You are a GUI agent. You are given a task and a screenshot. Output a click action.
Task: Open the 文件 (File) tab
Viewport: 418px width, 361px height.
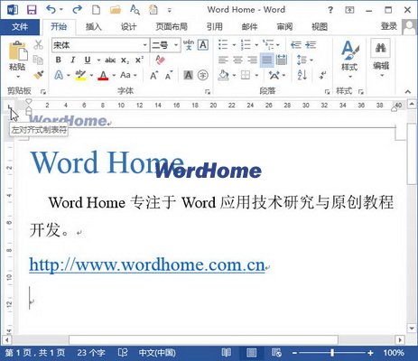pos(20,27)
